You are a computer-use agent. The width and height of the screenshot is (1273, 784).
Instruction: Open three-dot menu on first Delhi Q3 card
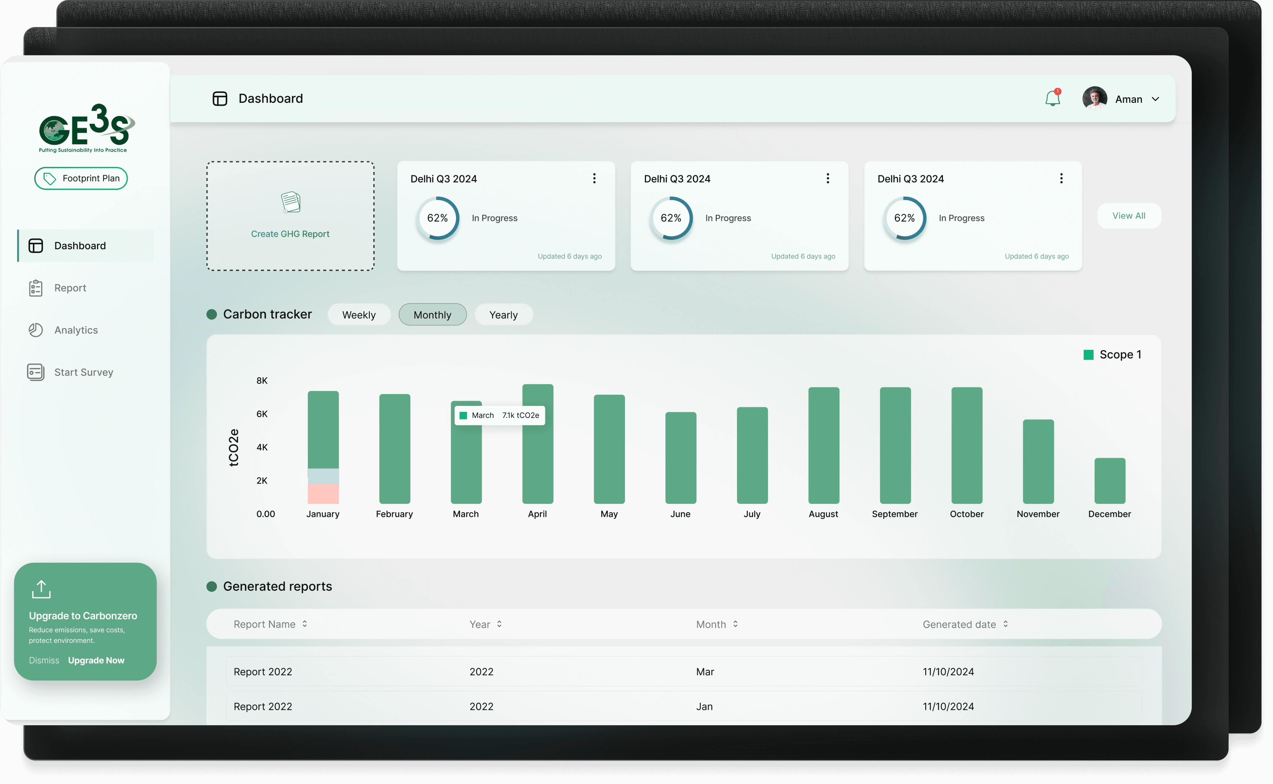tap(594, 178)
